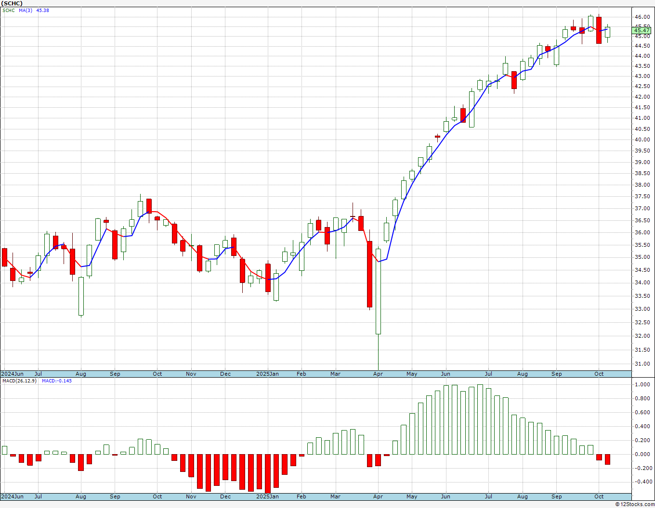Viewport: 655px width, 508px height.
Task: Click the 46.00 price axis label
Action: (642, 17)
